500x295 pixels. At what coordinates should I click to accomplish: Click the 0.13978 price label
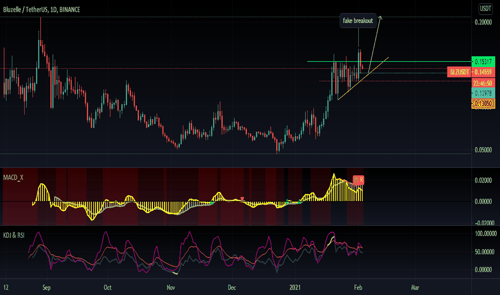click(483, 93)
